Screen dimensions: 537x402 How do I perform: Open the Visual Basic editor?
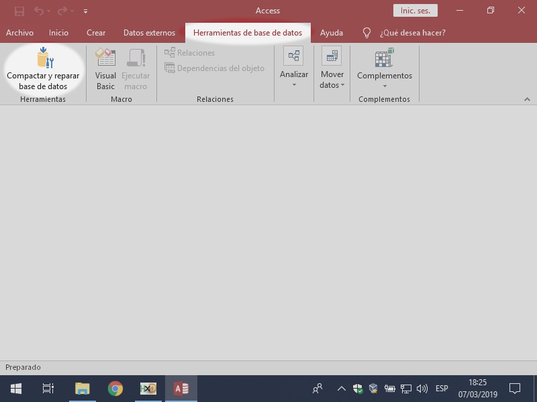pyautogui.click(x=105, y=68)
